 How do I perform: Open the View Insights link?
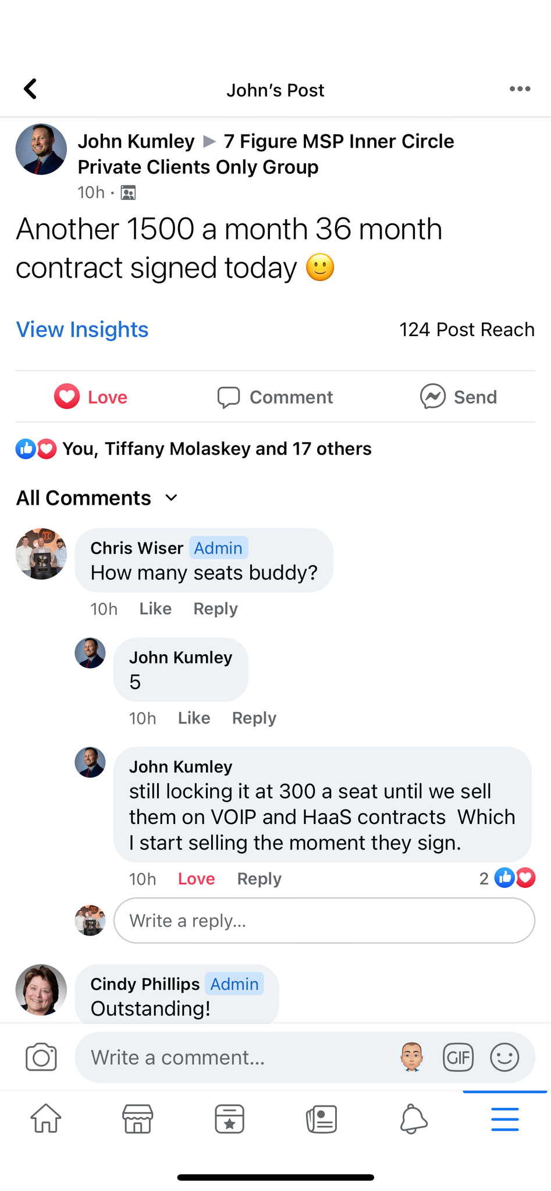pos(83,330)
